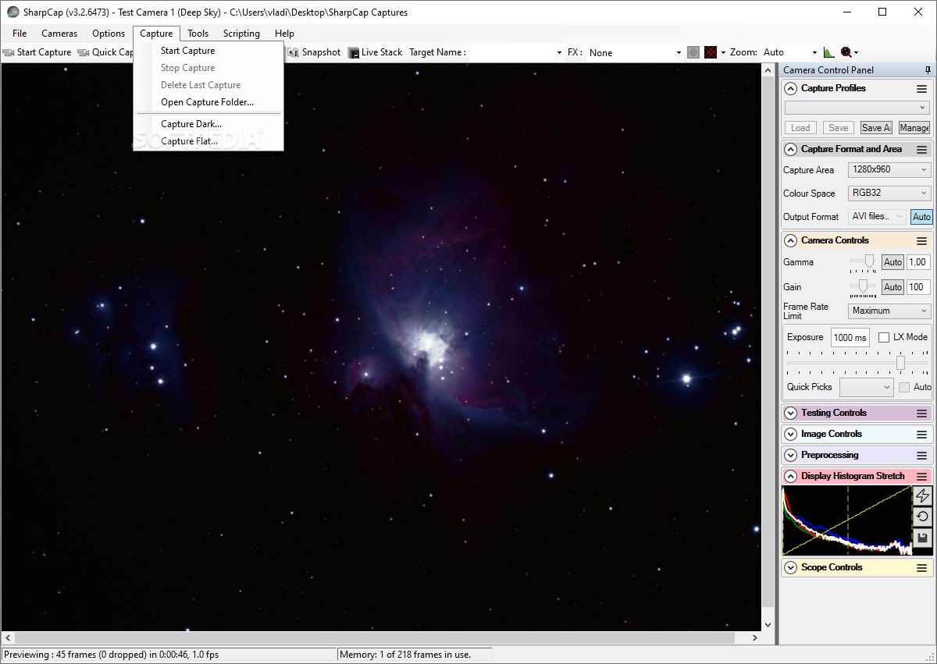
Task: Click the SharpCap title bar icon
Action: (x=12, y=12)
